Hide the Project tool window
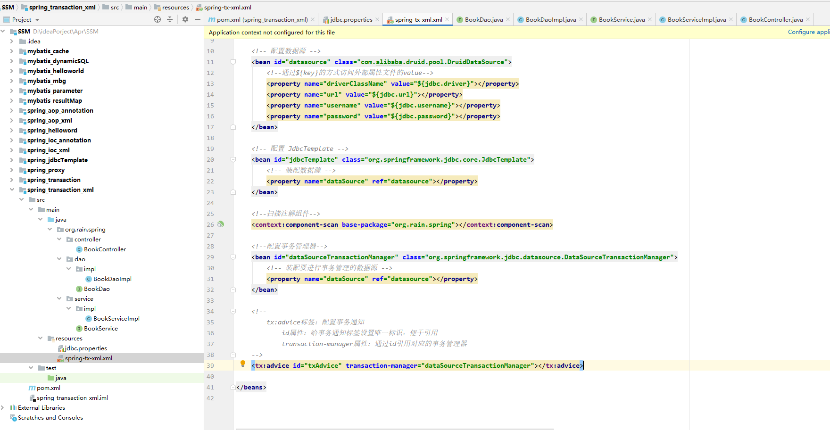This screenshot has height=430, width=830. tap(198, 19)
